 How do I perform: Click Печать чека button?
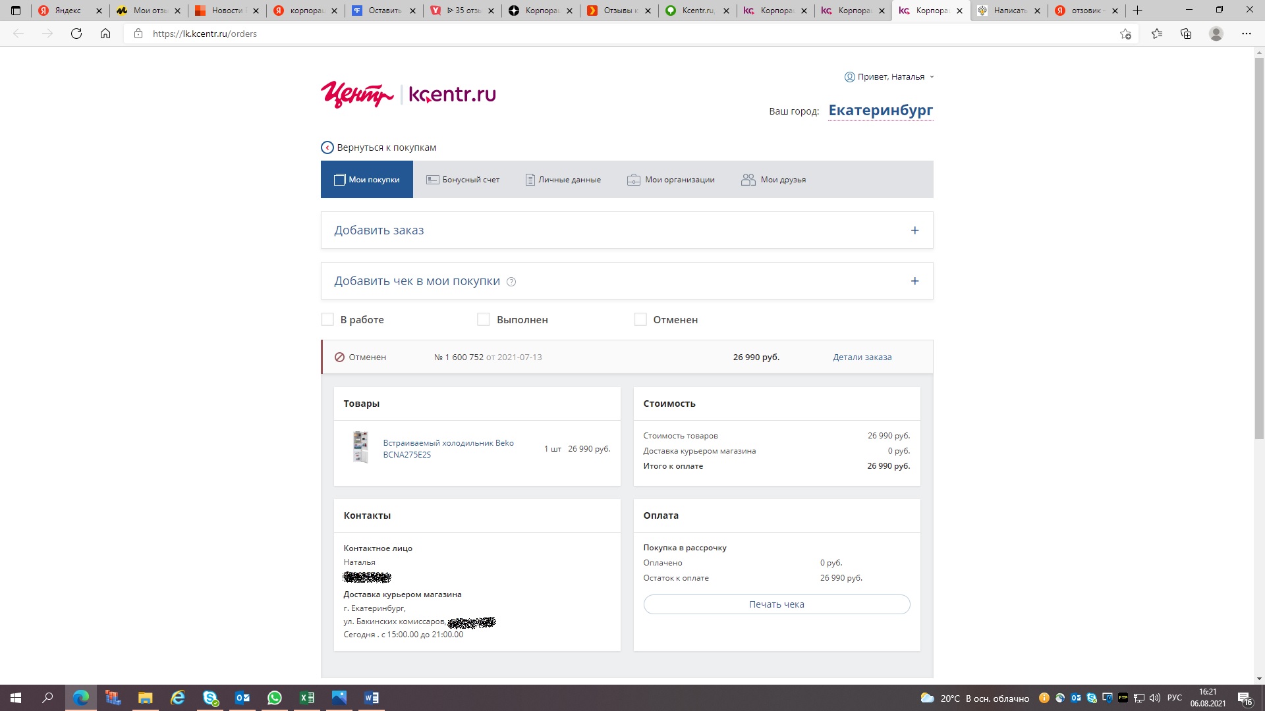click(777, 604)
